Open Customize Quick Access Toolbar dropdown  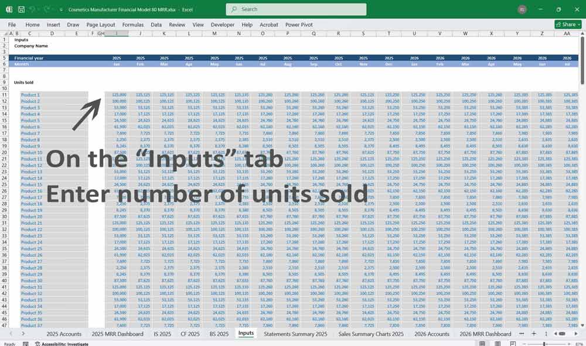pyautogui.click(x=61, y=10)
